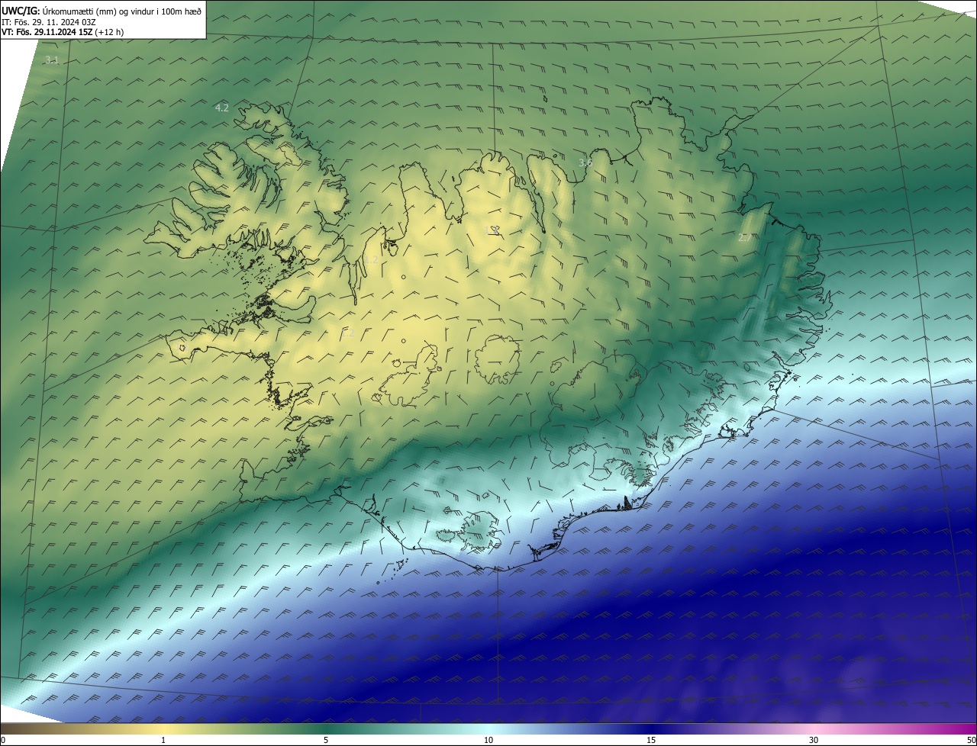Click the color scale tick label "30"

click(814, 740)
